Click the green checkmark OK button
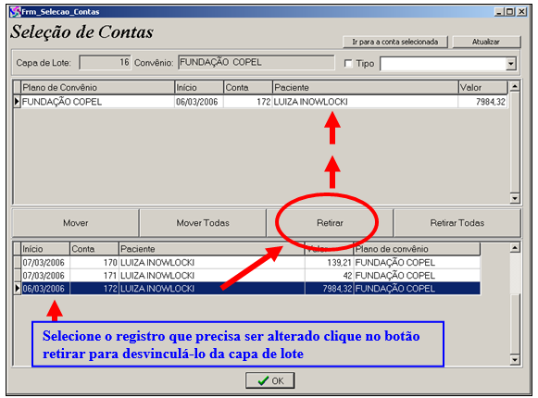This screenshot has width=538, height=398. click(270, 380)
